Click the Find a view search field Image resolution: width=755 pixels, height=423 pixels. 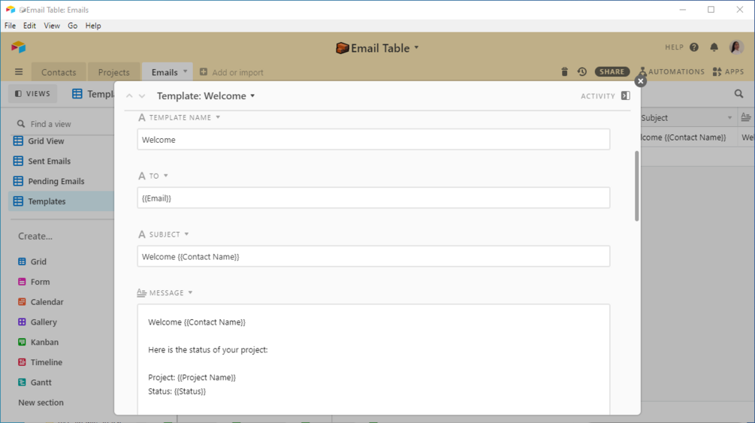[61, 124]
